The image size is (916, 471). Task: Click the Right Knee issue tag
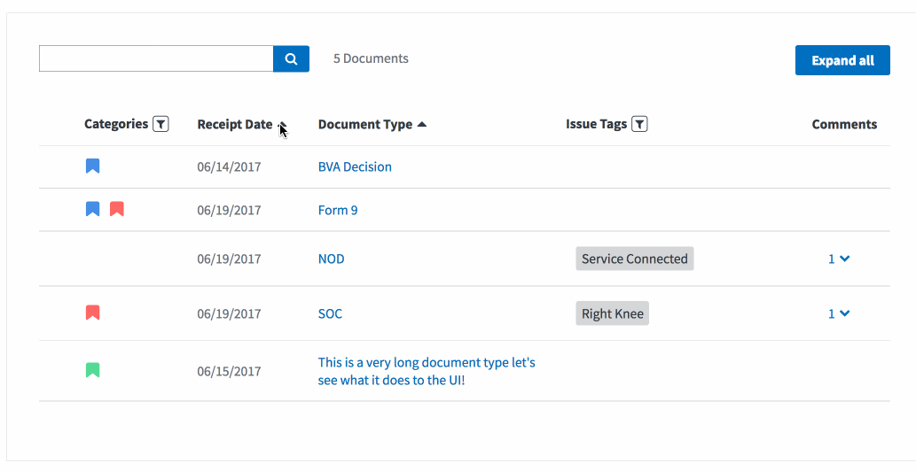612,313
